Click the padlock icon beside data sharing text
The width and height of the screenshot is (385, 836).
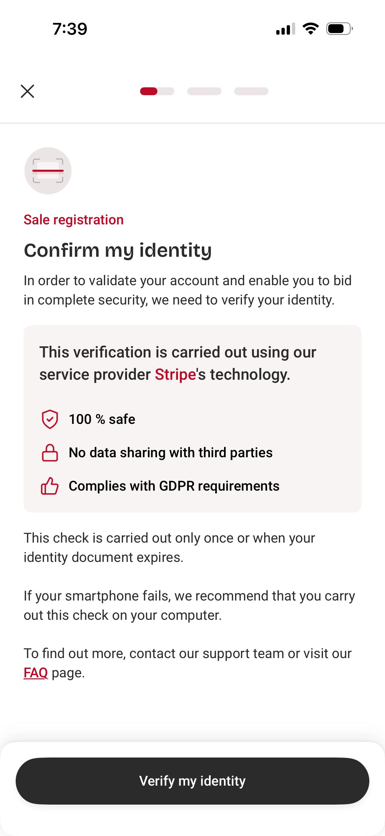[49, 453]
